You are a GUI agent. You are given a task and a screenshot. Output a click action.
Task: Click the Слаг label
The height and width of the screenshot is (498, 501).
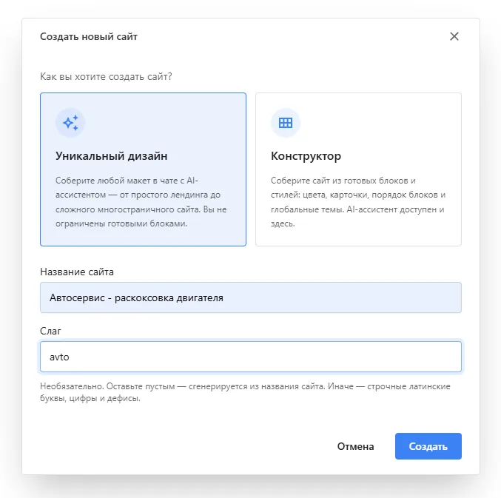point(50,331)
